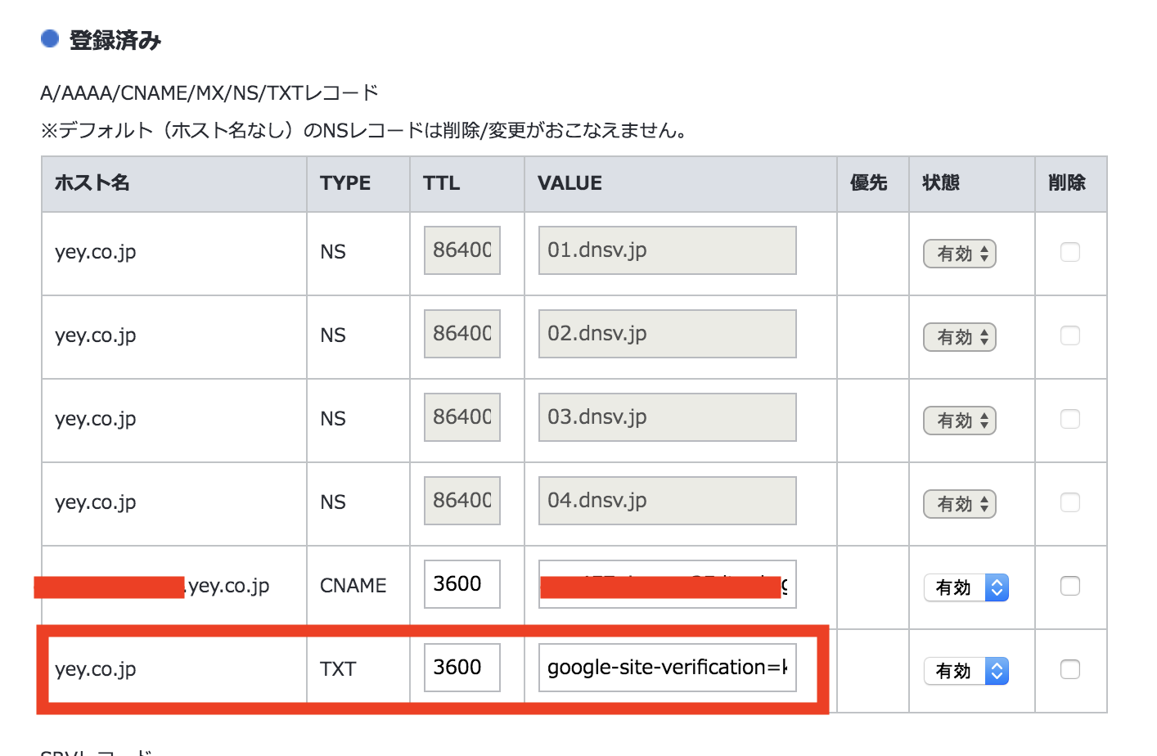This screenshot has width=1157, height=756.
Task: Click the VALUE column header
Action: coord(569,183)
